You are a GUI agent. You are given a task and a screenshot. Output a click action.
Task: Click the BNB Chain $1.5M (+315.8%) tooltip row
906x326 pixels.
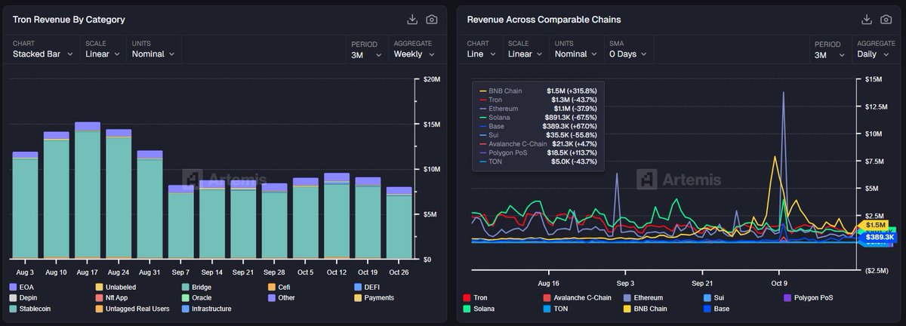538,91
